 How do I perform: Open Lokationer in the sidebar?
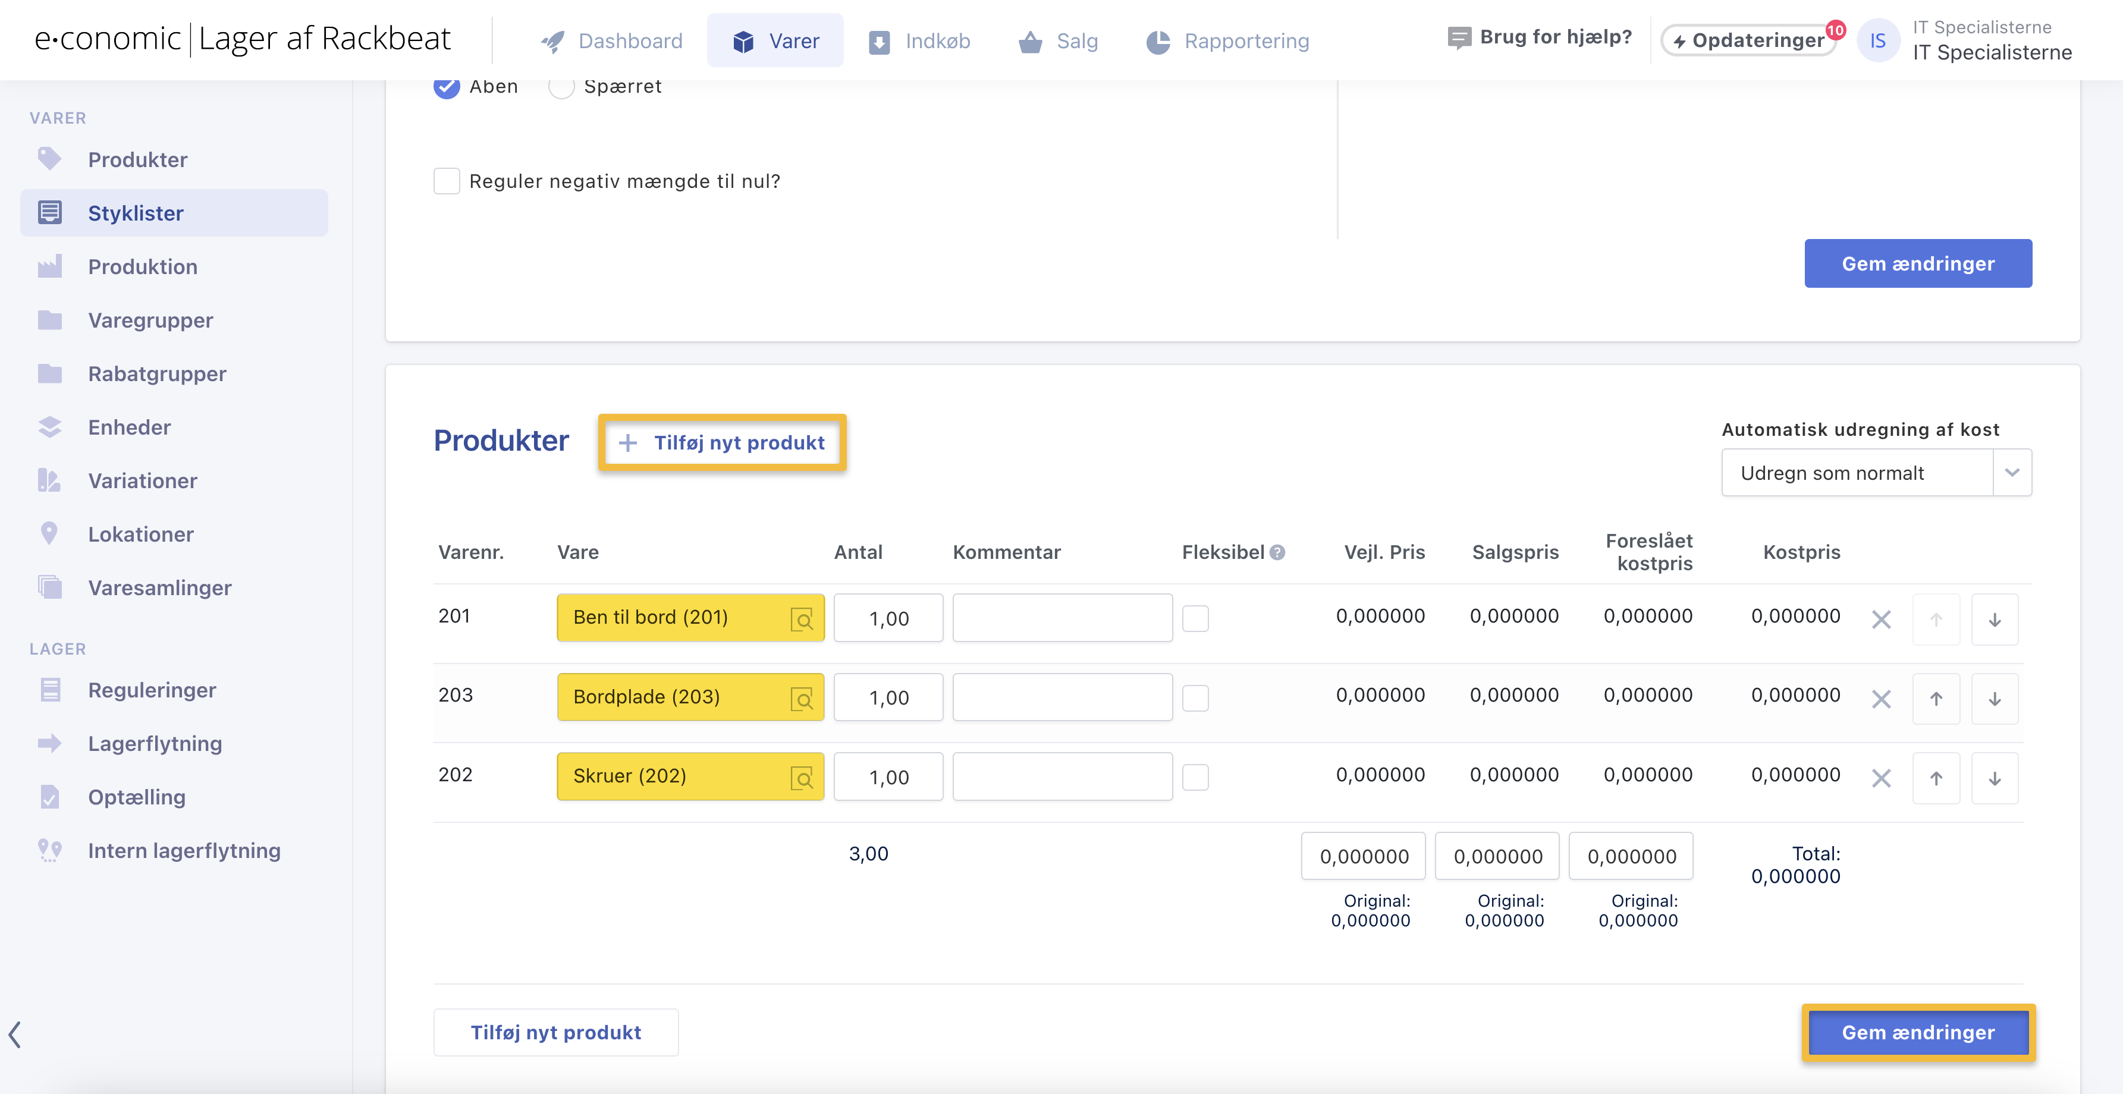tap(141, 535)
